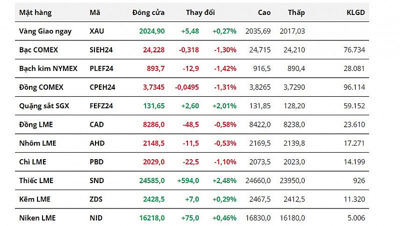This screenshot has width=400, height=226.
Task: Click ticker code XAU
Action: tap(97, 31)
